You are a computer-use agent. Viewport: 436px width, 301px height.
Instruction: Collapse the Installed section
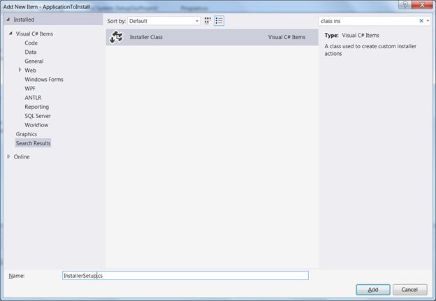point(8,20)
